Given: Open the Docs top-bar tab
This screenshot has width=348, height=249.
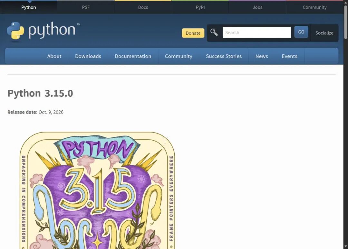Looking at the screenshot, I should click(x=143, y=7).
